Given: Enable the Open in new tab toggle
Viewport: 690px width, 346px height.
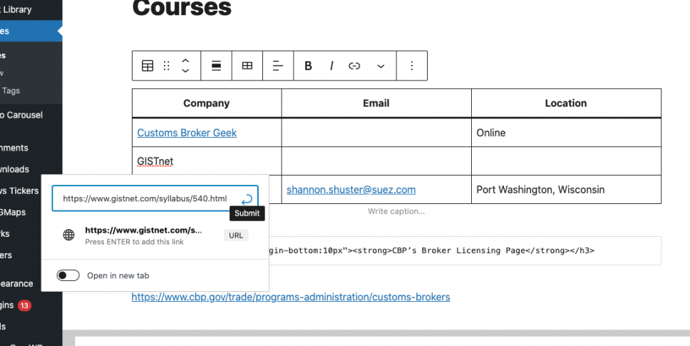Looking at the screenshot, I should 68,275.
